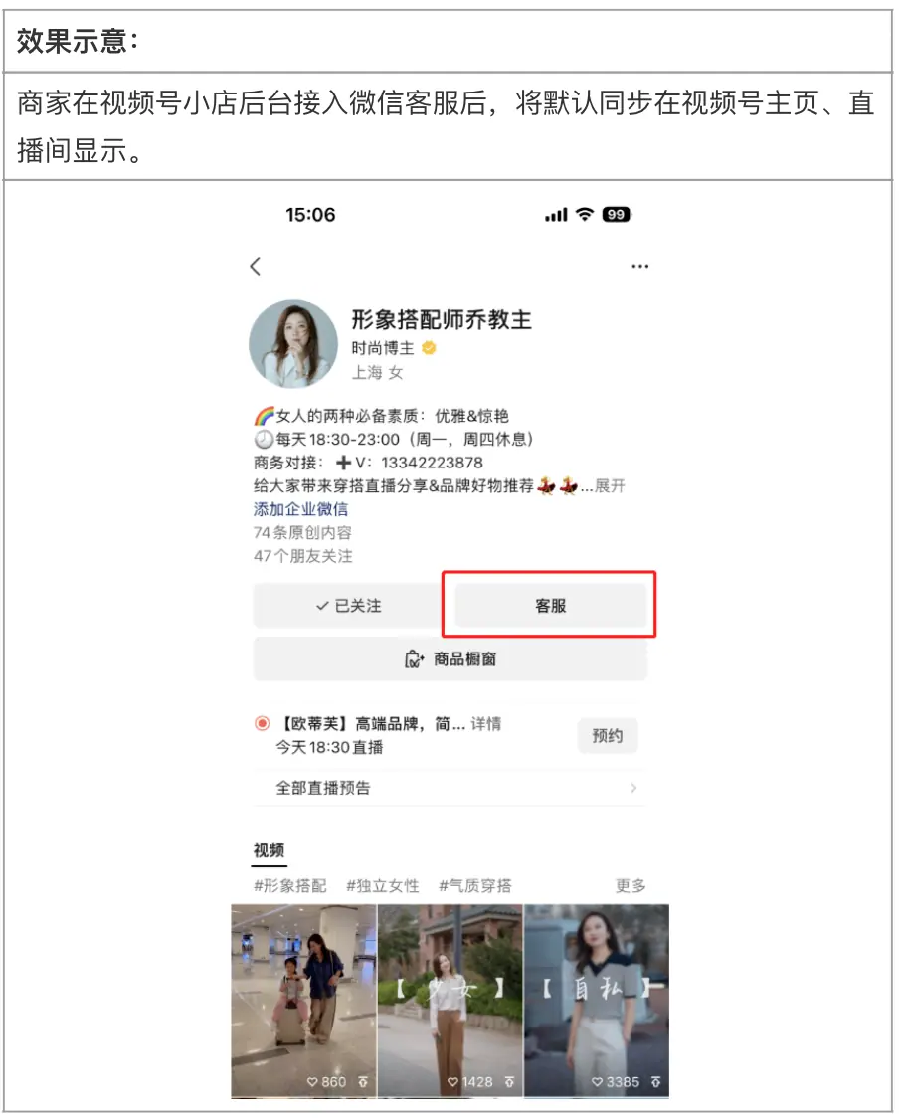Viewport: 901px width, 1120px height.
Task: Tap the pin icon on the 1428 video
Action: tap(509, 1082)
